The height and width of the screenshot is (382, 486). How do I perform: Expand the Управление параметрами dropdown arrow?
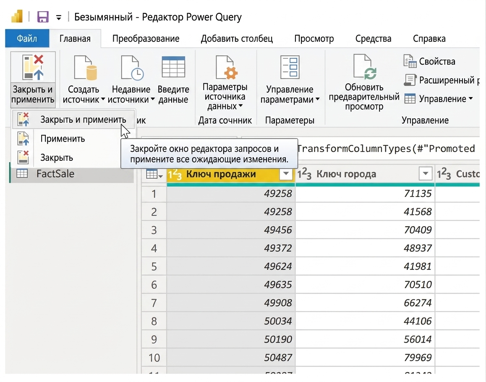317,100
